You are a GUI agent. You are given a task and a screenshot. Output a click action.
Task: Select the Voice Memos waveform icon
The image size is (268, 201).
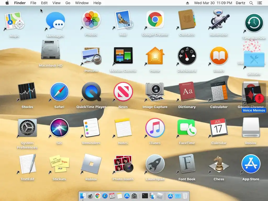254,95
